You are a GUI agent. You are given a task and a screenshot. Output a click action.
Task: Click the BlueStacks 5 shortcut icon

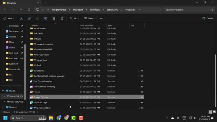tap(32, 71)
